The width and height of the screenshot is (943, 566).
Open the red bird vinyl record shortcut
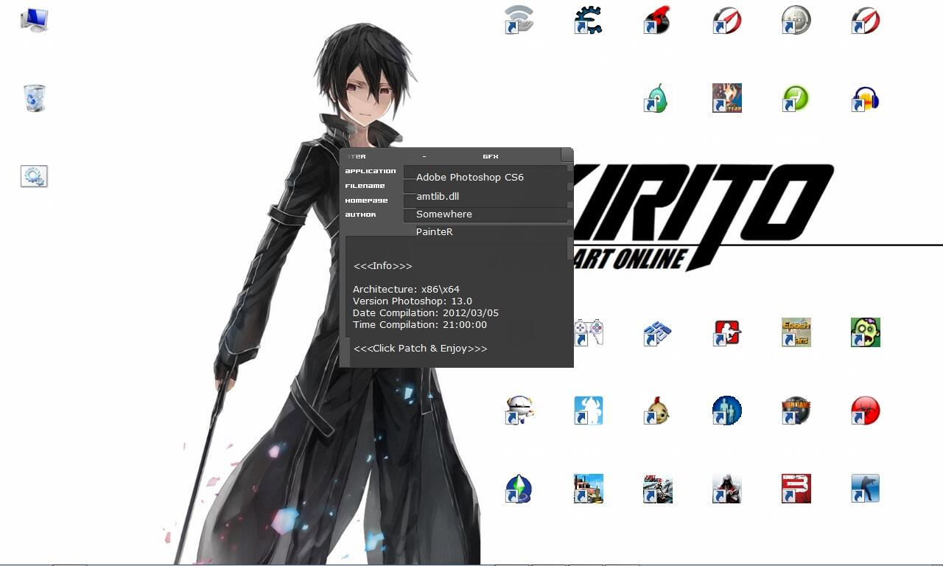[657, 20]
